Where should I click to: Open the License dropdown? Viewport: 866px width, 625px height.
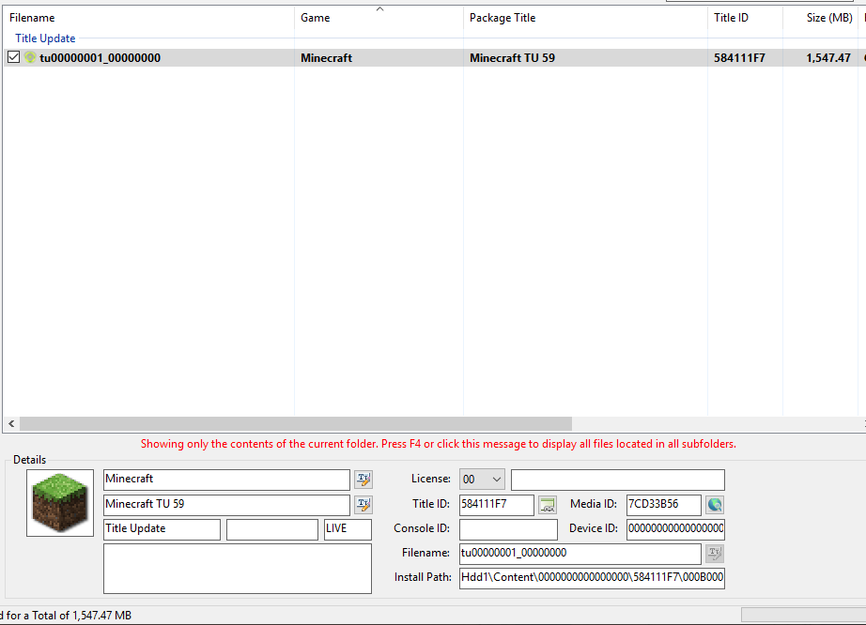(x=482, y=480)
